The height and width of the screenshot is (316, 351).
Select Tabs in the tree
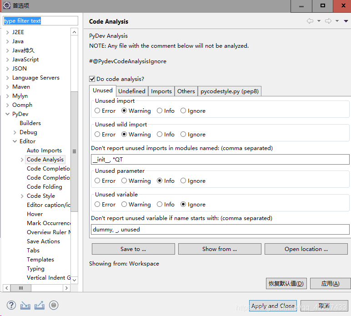(33, 250)
